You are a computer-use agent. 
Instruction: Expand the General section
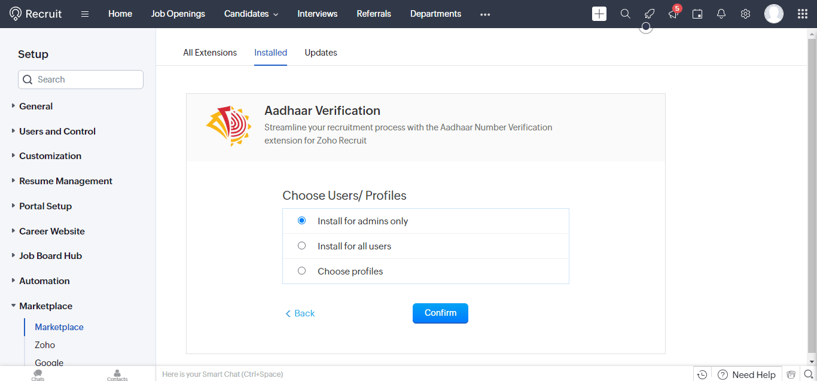tap(36, 106)
